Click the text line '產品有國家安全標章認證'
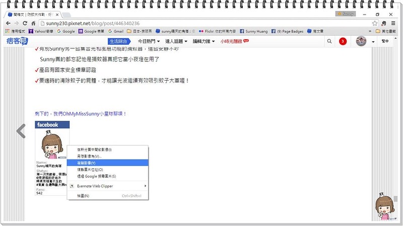This screenshot has height=226, width=403. [68, 70]
